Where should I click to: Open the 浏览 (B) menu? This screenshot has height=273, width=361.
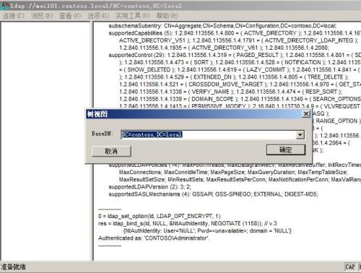[42, 16]
